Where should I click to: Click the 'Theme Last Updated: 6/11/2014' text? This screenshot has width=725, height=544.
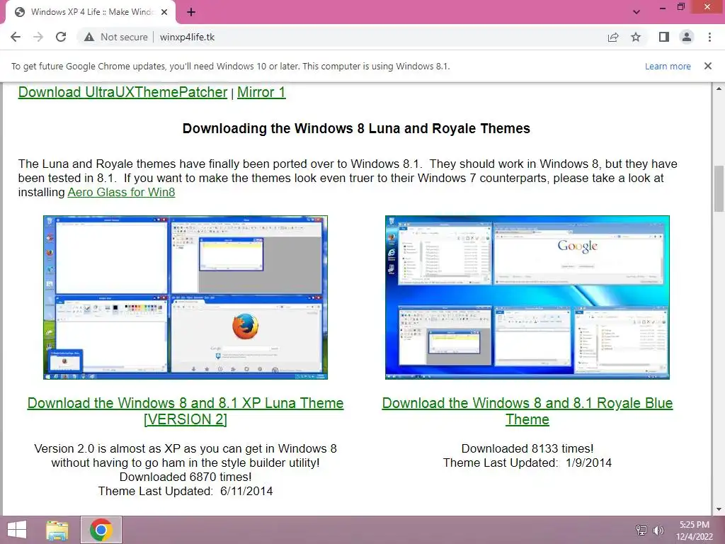[x=185, y=492]
